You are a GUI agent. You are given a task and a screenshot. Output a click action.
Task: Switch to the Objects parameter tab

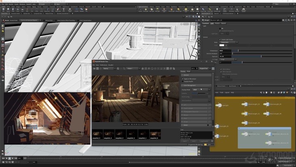[223, 24]
